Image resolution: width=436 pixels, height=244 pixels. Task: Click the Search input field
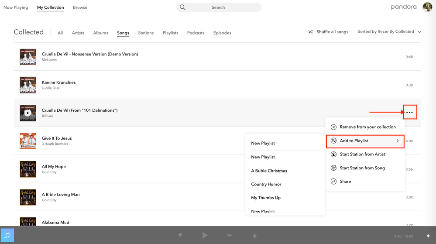click(x=219, y=7)
